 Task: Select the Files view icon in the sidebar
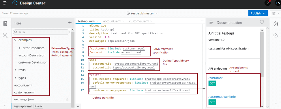[x=5, y=23]
